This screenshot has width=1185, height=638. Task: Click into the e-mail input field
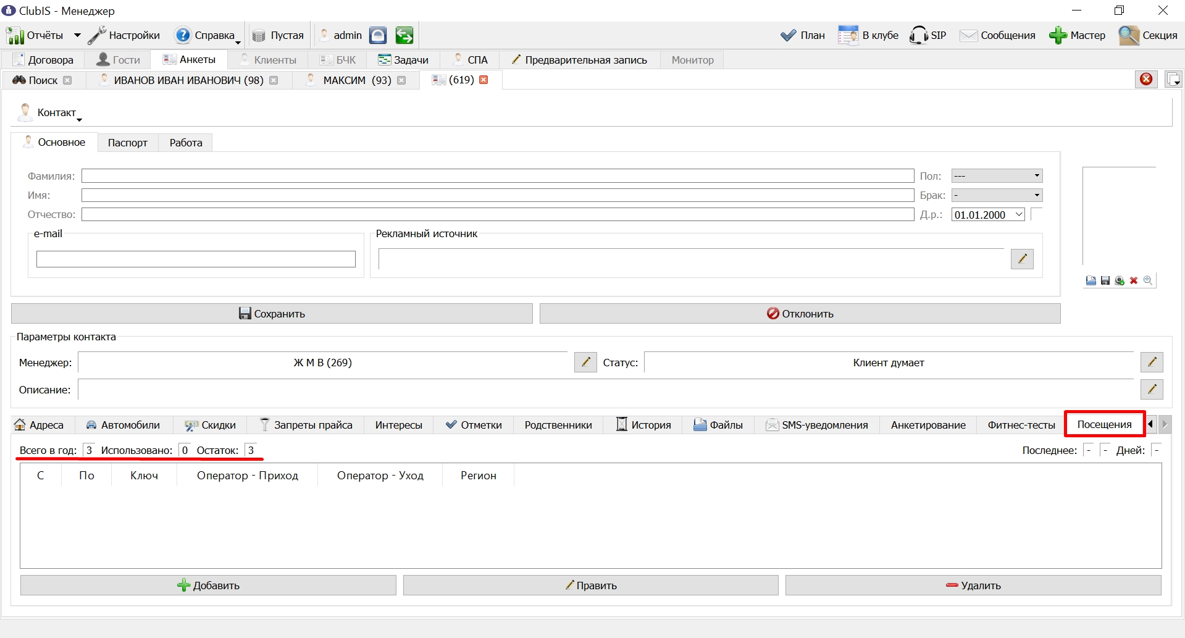pyautogui.click(x=196, y=259)
